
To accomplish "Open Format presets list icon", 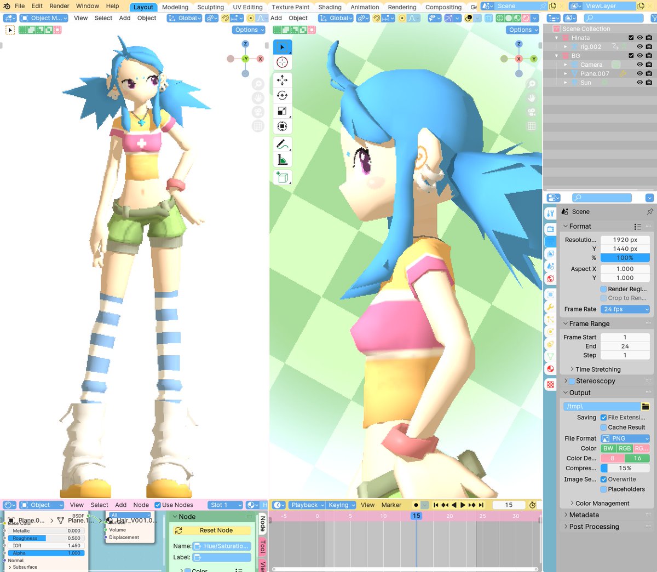I will 637,227.
